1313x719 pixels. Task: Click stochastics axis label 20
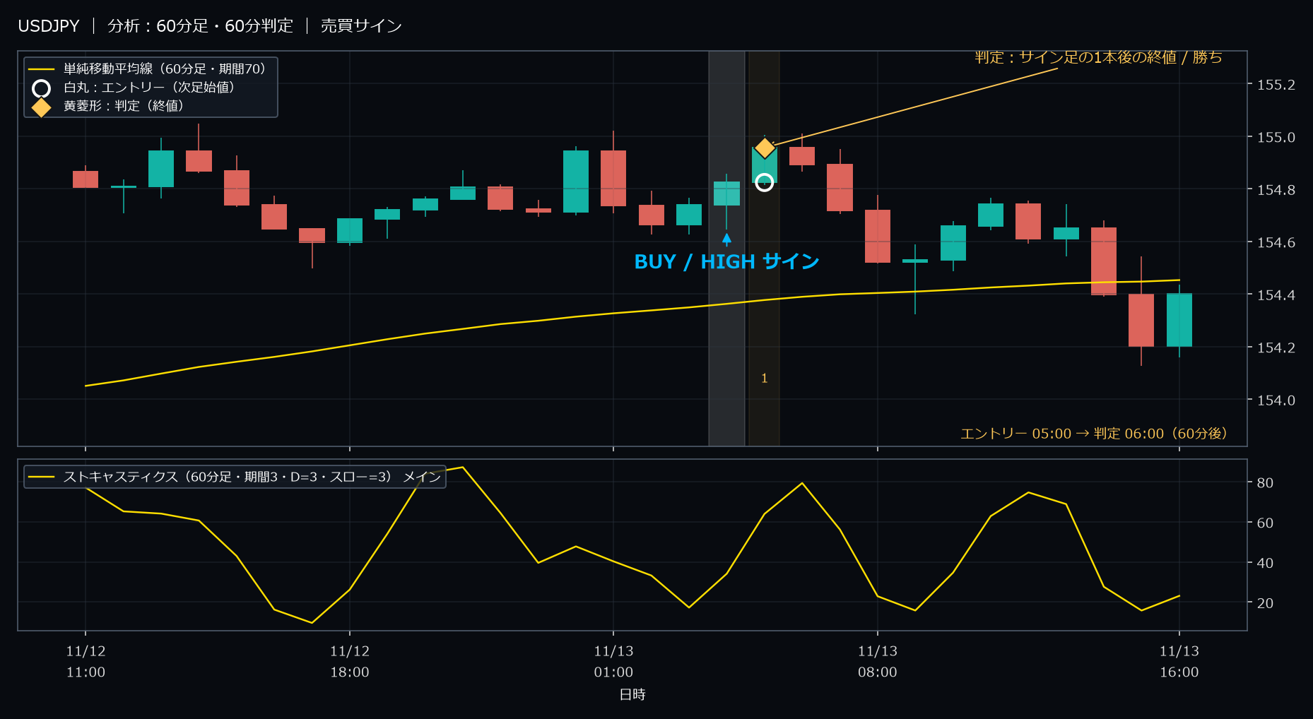tap(1265, 602)
